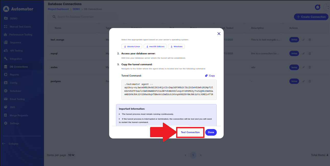Open the notification bell icon
This screenshot has width=330, height=166.
click(x=318, y=7)
